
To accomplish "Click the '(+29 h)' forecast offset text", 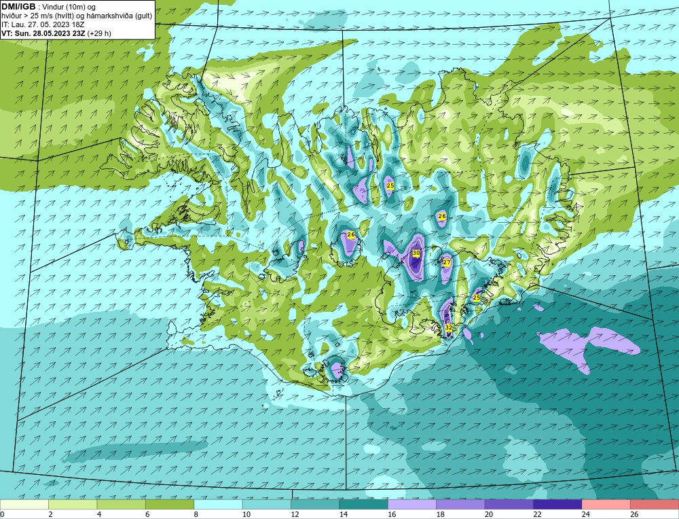I will pyautogui.click(x=99, y=33).
